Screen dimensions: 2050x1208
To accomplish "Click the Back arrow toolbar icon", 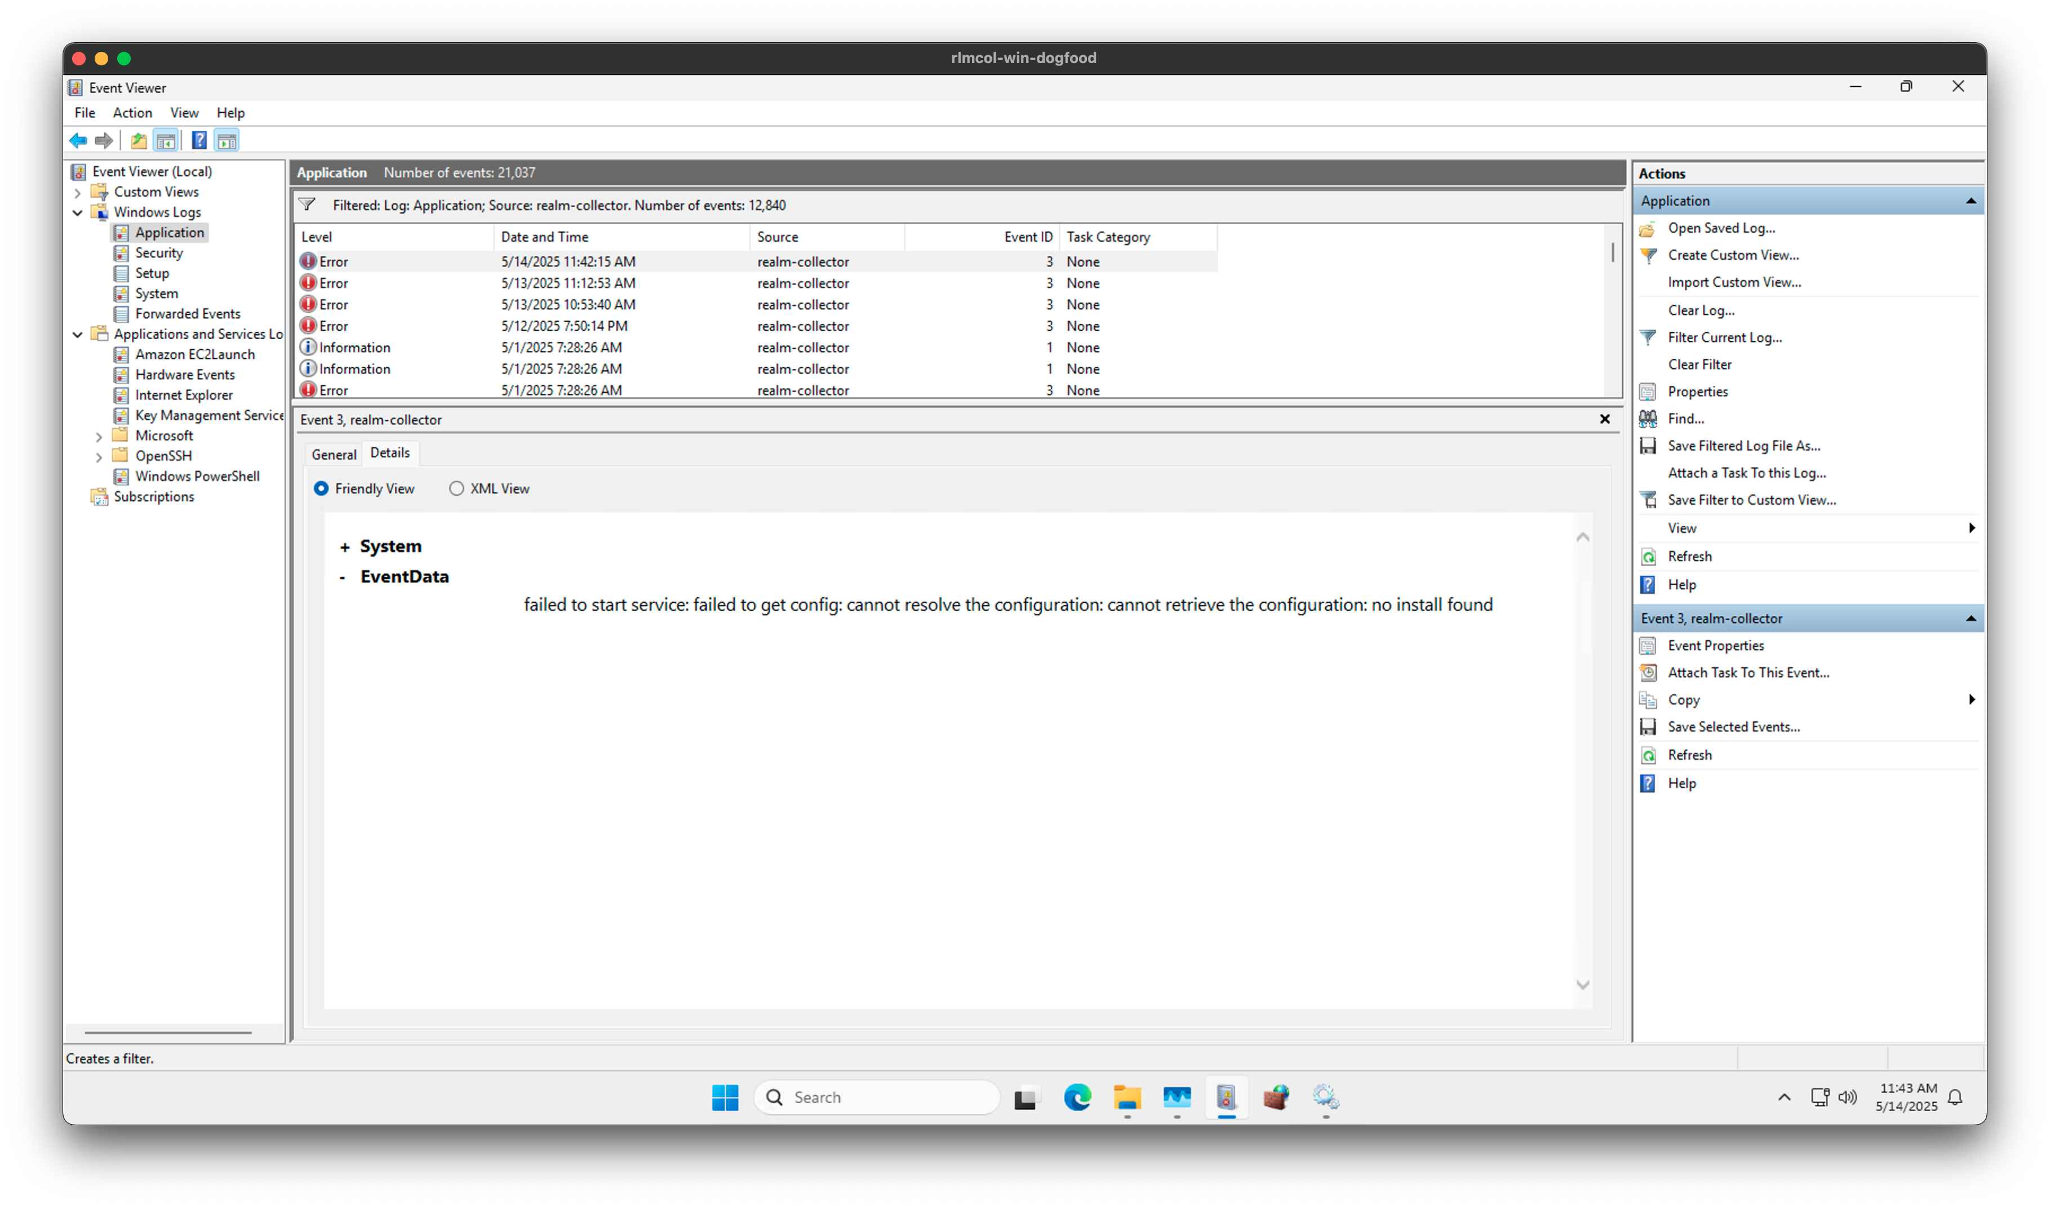I will coord(78,141).
